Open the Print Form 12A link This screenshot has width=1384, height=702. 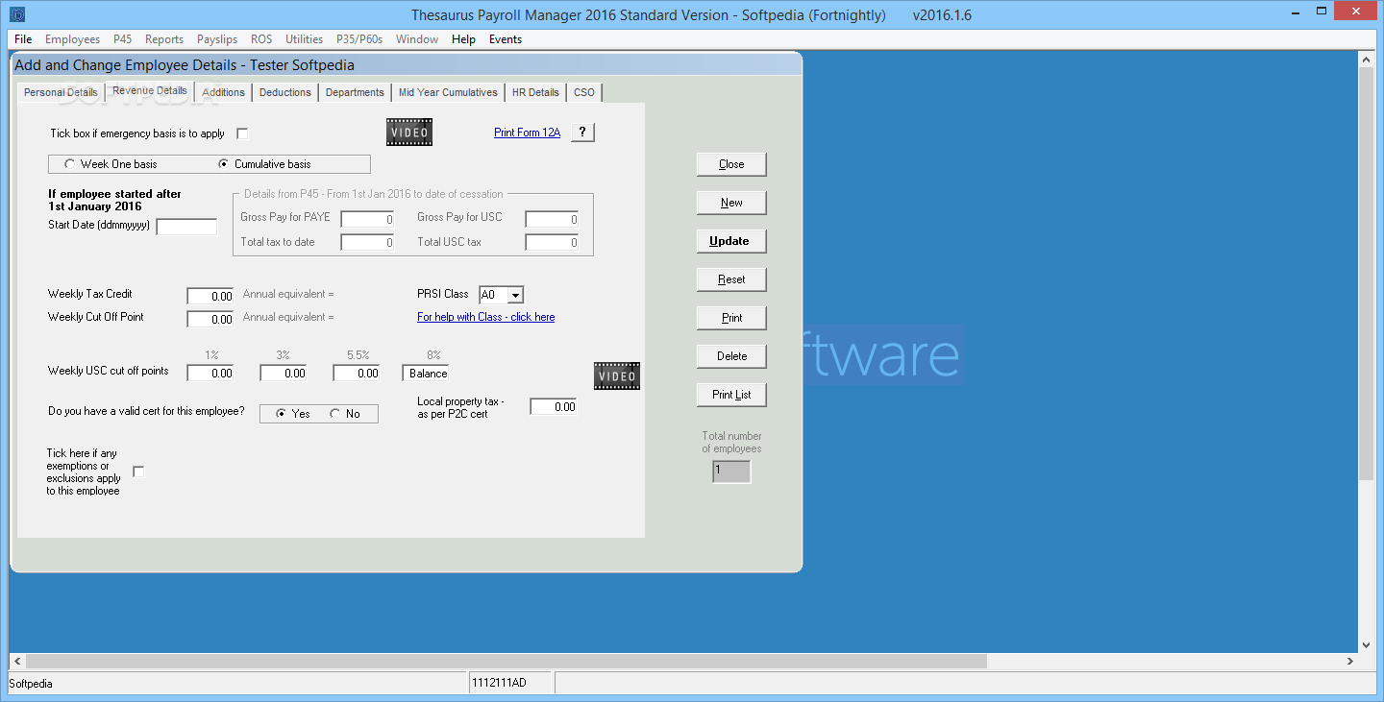[527, 133]
